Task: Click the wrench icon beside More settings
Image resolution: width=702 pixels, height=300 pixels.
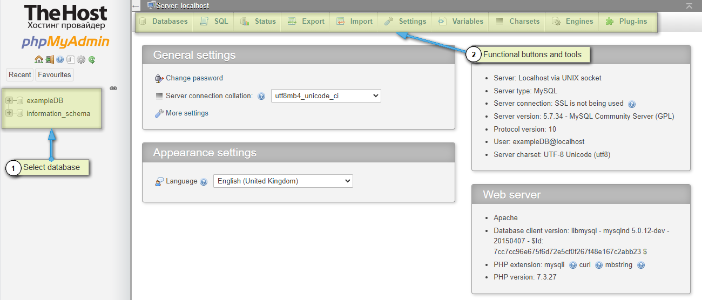Action: tap(159, 113)
